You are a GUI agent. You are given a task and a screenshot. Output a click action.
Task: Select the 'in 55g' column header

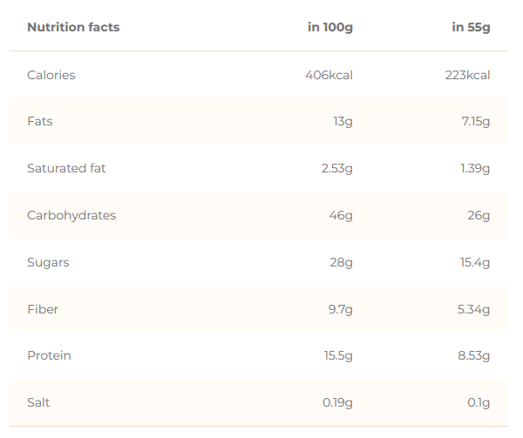click(471, 27)
